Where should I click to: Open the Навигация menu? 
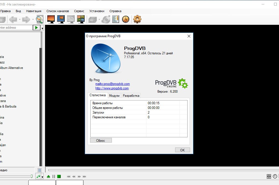34,11
